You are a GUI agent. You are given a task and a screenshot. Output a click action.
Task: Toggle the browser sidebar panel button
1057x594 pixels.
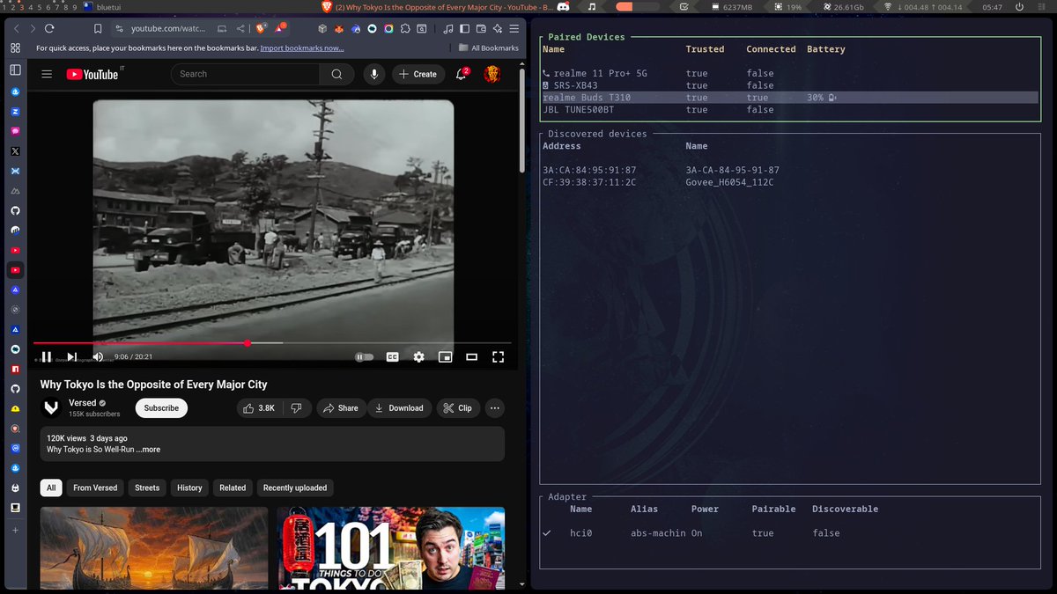coord(465,28)
